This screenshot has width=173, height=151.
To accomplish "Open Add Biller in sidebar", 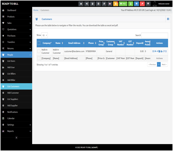I will [x=16, y=80].
